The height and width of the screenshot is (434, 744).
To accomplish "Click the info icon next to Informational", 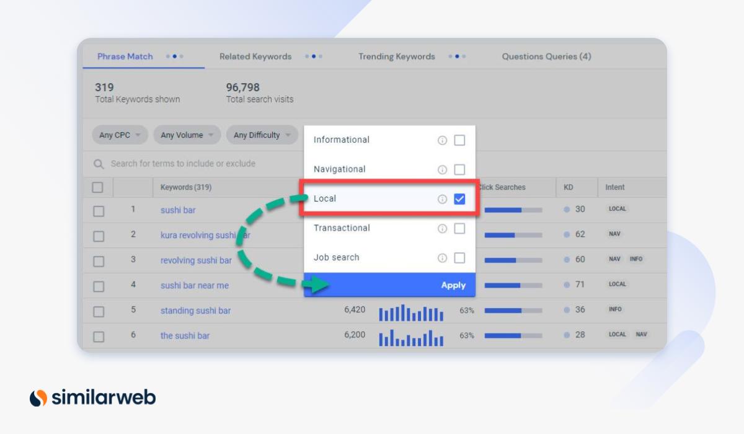I will (441, 140).
